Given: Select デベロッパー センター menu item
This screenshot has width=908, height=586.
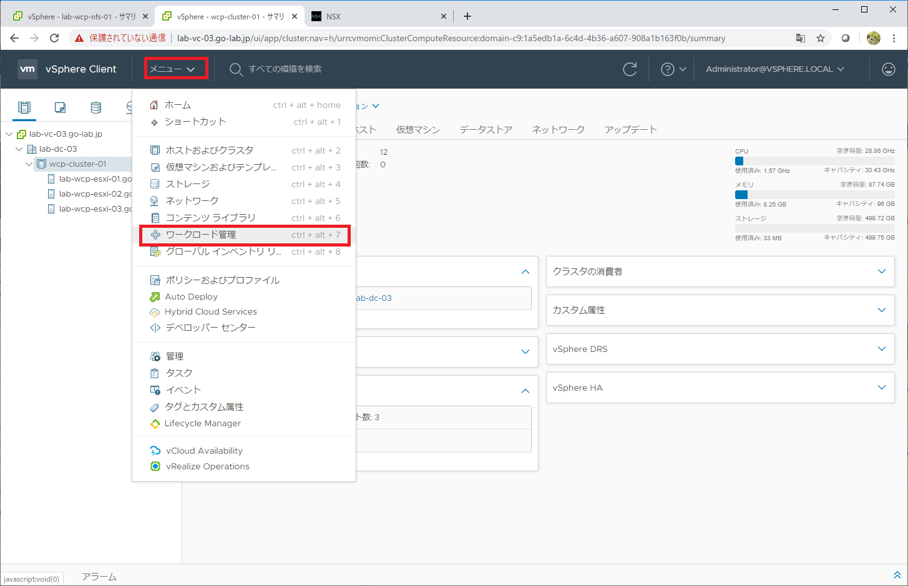Looking at the screenshot, I should tap(244, 328).
